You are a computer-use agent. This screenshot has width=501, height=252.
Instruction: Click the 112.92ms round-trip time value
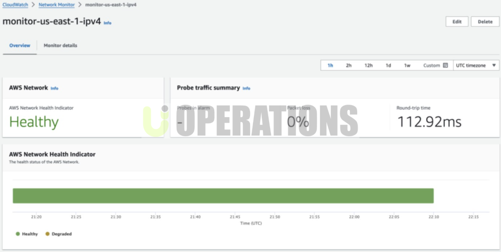430,122
